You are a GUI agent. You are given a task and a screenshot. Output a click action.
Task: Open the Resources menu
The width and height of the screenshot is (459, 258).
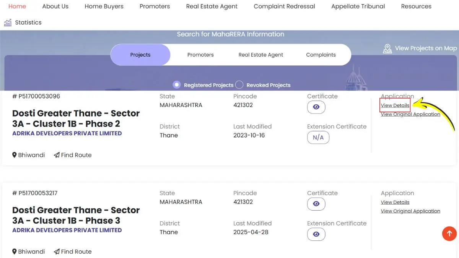[x=416, y=6]
